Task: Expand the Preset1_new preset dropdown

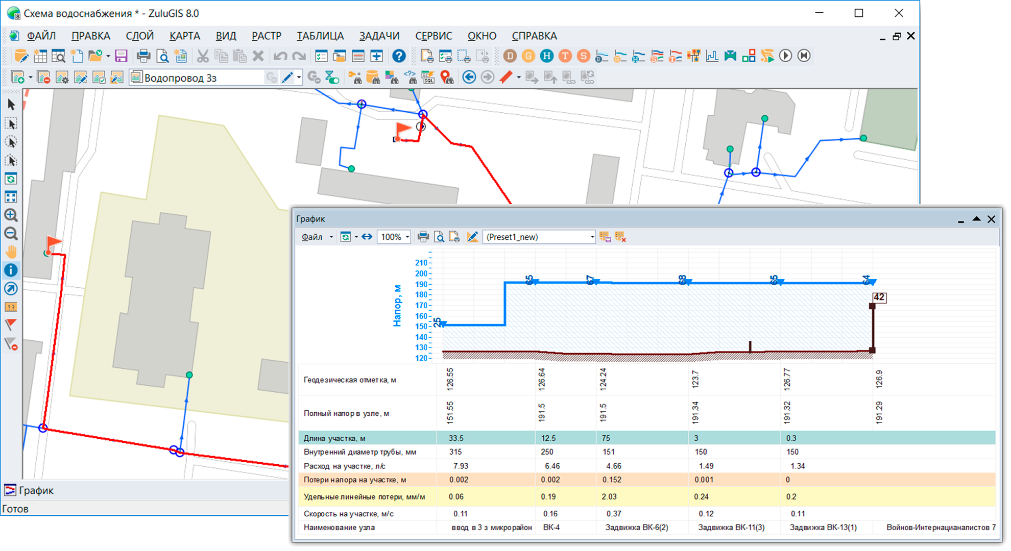Action: tap(592, 237)
